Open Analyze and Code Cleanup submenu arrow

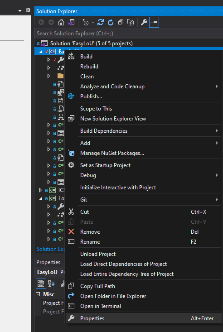pyautogui.click(x=217, y=87)
